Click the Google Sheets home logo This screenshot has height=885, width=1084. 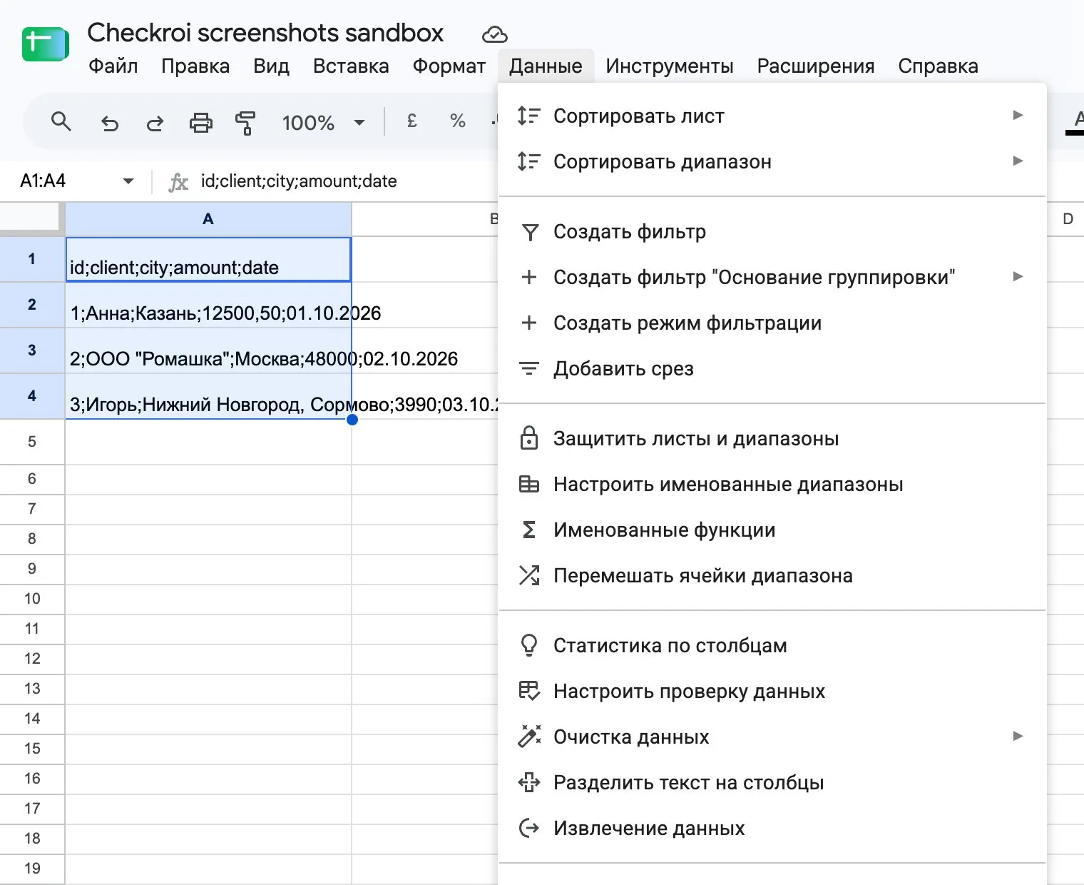pyautogui.click(x=46, y=44)
